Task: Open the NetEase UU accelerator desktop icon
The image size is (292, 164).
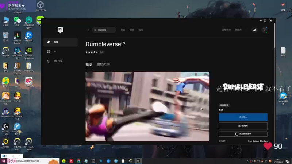Action: 17,53
